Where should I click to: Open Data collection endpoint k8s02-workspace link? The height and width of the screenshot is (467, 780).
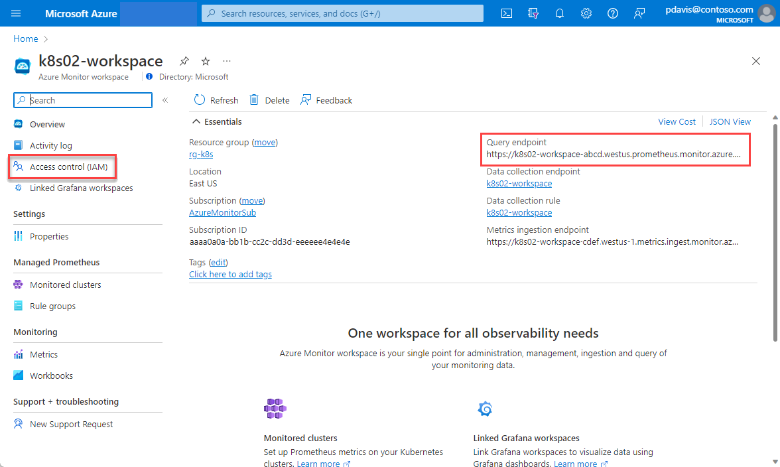pos(519,183)
